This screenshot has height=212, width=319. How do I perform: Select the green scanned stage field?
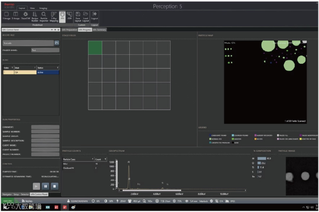pyautogui.click(x=95, y=47)
